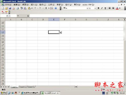Switch to the Sheet2 tab
This screenshot has width=126, height=95.
23,87
